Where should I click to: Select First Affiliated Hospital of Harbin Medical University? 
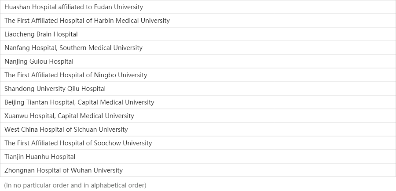87,21
